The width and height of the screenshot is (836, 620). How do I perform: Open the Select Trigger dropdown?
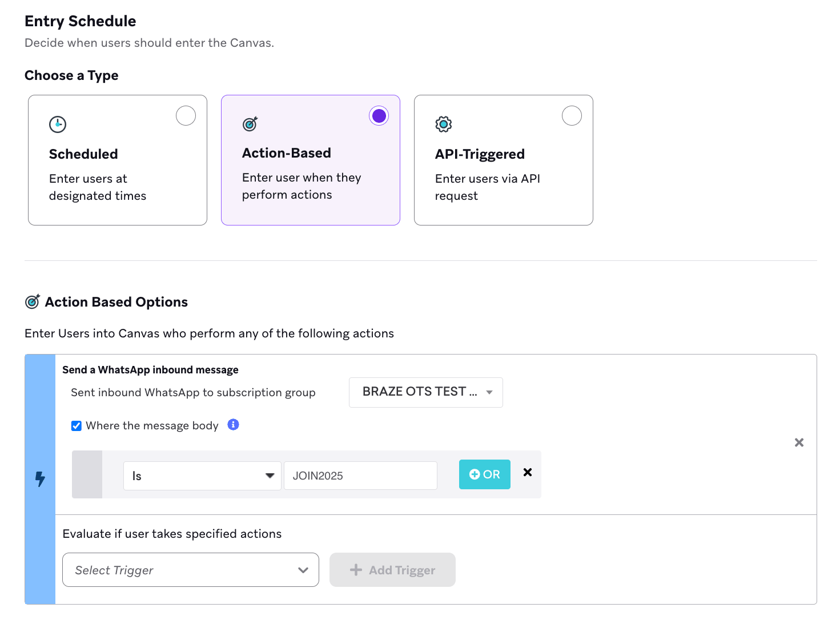pos(191,570)
